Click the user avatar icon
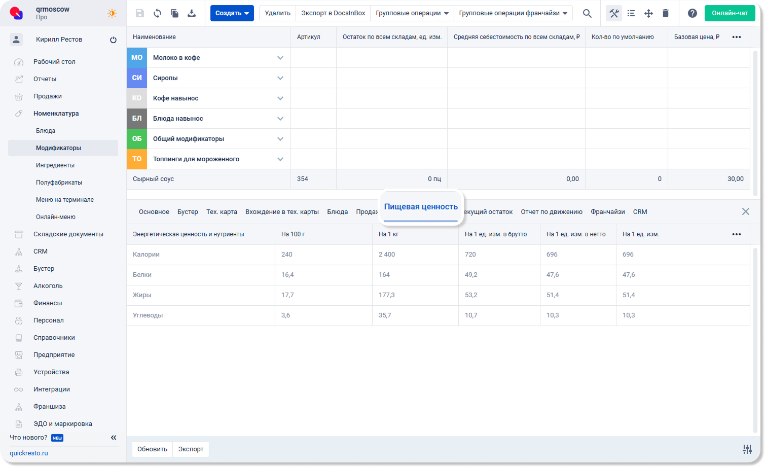 (x=16, y=40)
